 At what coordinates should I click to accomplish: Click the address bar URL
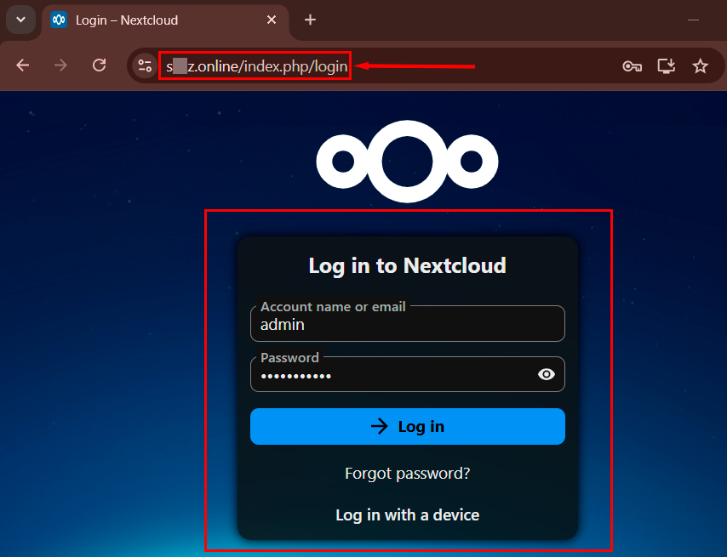click(x=255, y=66)
